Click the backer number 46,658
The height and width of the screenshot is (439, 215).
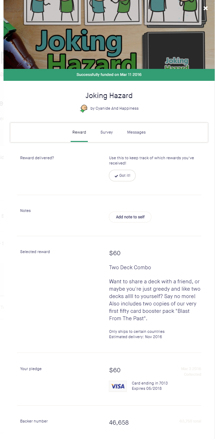pyautogui.click(x=119, y=422)
